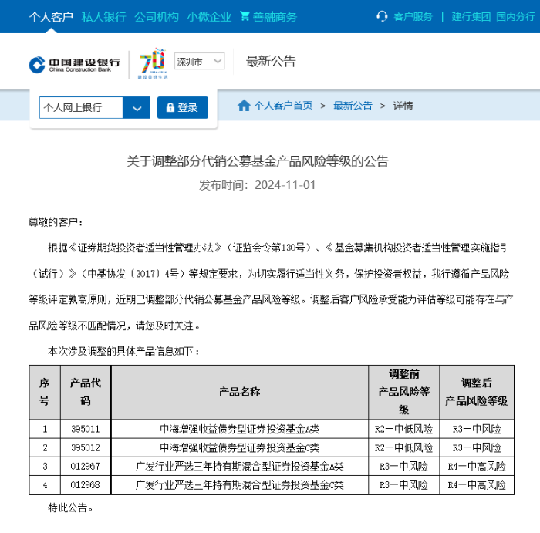The image size is (540, 533).
Task: Click the 特此公告 closing line
Action: (x=71, y=508)
